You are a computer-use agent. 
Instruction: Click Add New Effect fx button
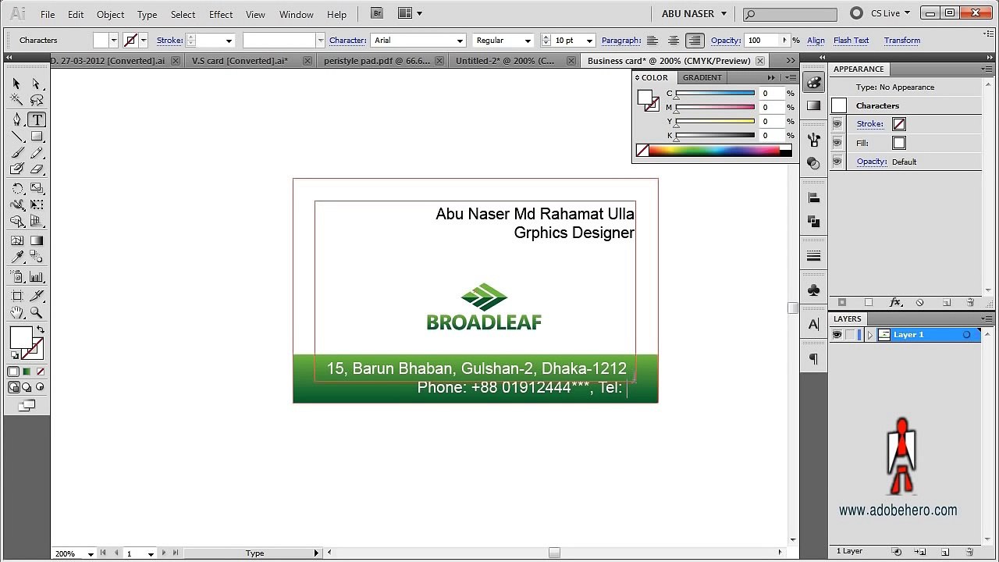coord(895,303)
